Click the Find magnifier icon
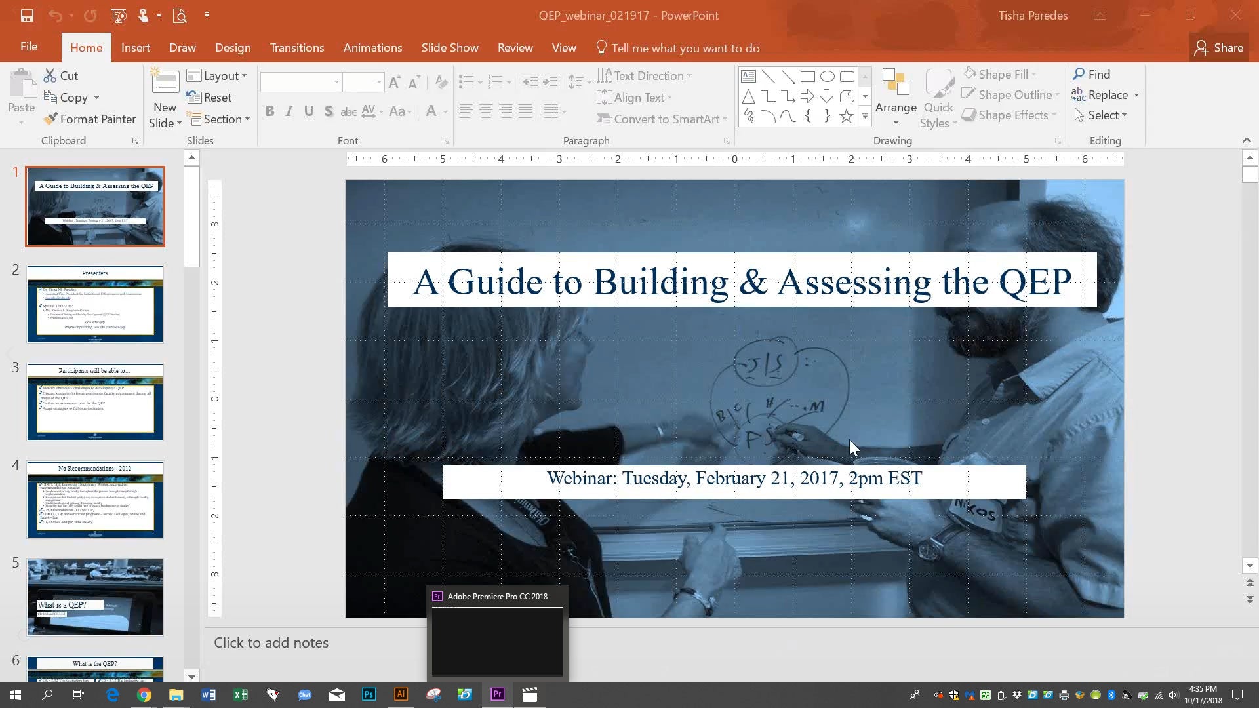The image size is (1259, 708). 1079,74
